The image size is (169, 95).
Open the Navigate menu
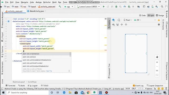(x=25, y=2)
